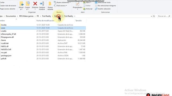Expand the chevron at the path end
172x96 pixels.
(x=75, y=16)
